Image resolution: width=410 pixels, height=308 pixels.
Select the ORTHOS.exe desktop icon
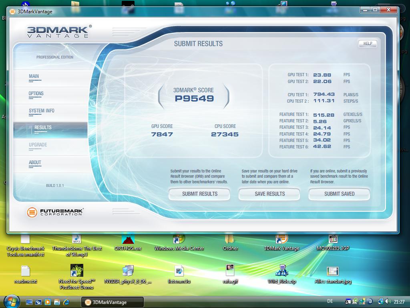(x=128, y=243)
